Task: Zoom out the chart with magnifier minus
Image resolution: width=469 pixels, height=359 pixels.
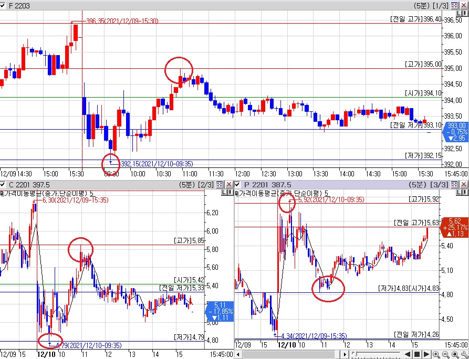Action: tap(446, 354)
